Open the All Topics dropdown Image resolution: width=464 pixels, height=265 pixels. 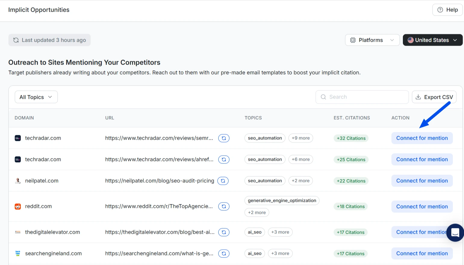coord(36,97)
